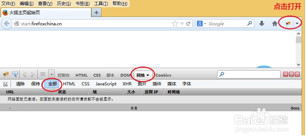The height and width of the screenshot is (140, 306).
Task: Open the 工具(T) menu
Action: tap(101, 4)
